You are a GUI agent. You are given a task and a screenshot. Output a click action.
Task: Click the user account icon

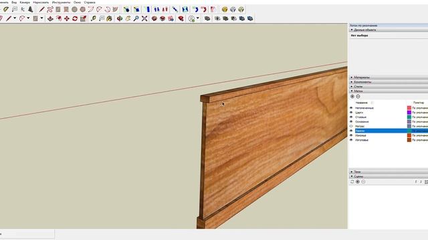192,19
